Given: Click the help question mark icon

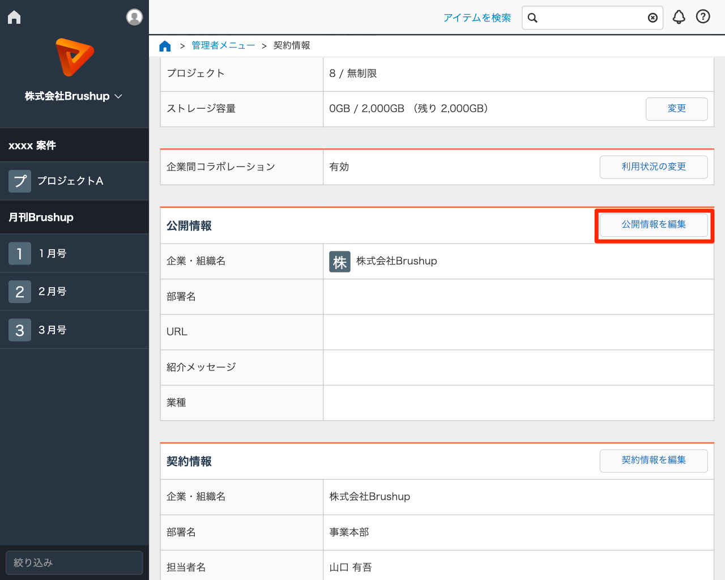Looking at the screenshot, I should coord(703,17).
